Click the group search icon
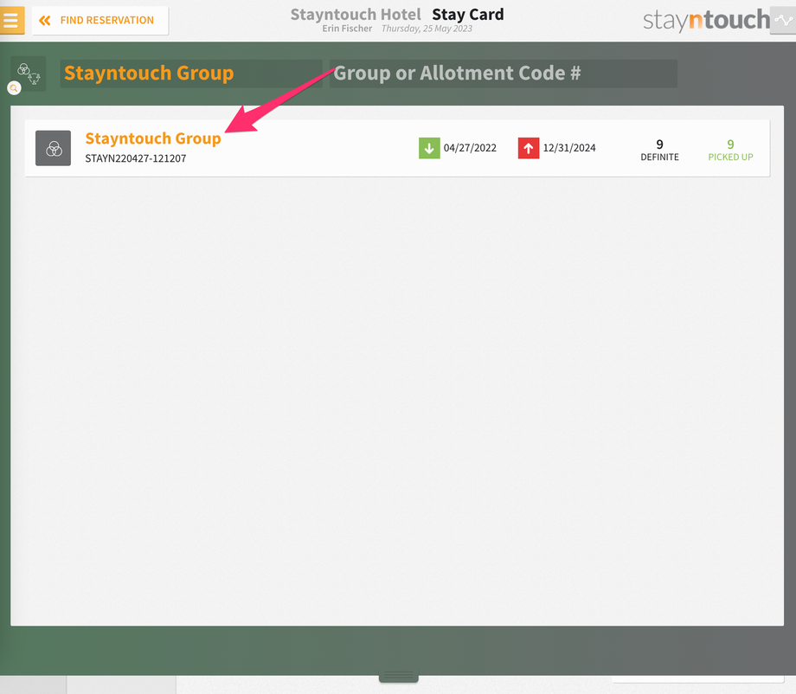The width and height of the screenshot is (796, 694). tap(29, 74)
